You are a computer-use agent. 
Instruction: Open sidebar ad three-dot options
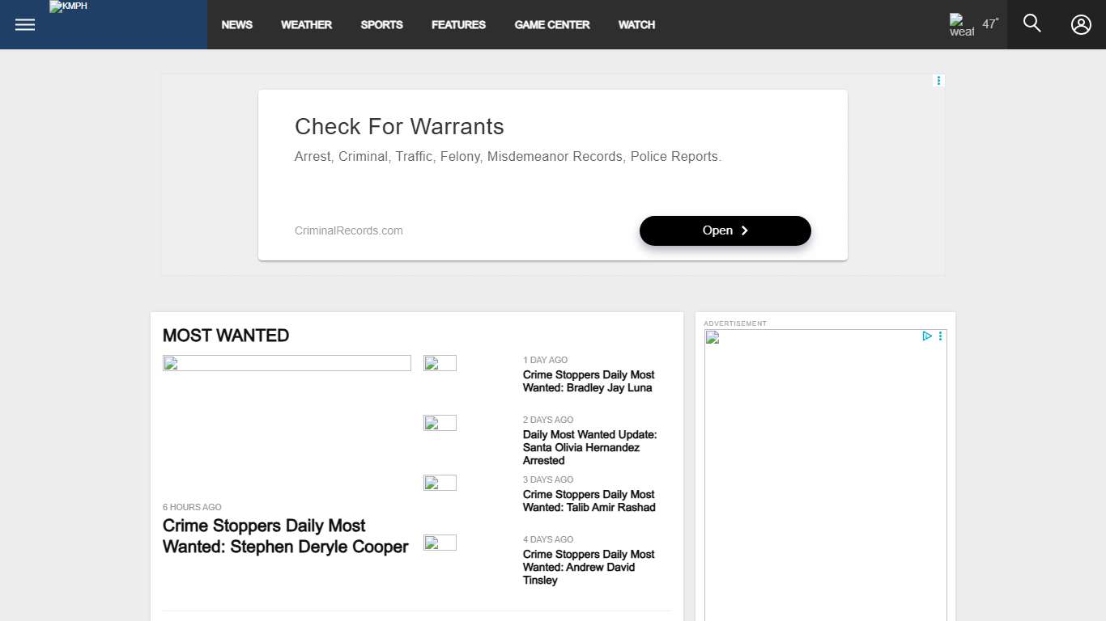(940, 336)
